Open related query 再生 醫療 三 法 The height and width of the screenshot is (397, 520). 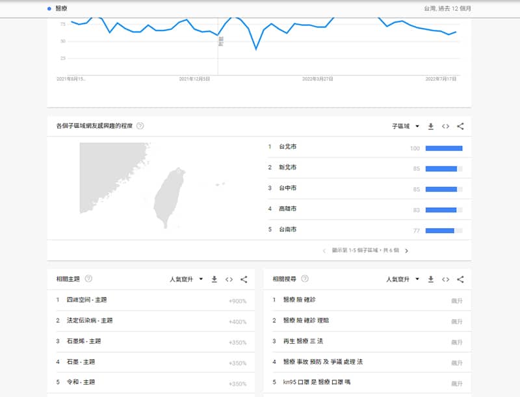[x=304, y=341]
